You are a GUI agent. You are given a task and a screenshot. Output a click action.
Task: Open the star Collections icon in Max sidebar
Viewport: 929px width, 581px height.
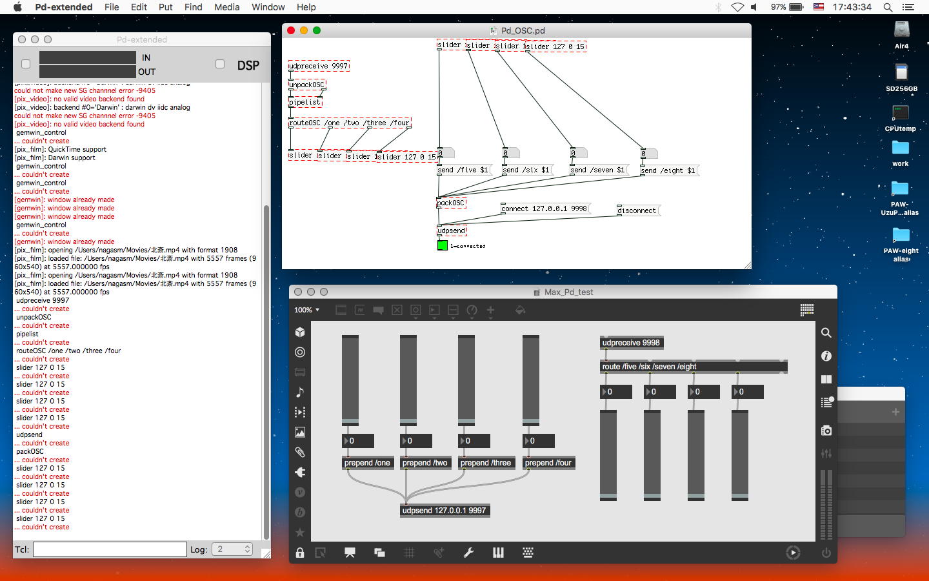click(x=300, y=532)
